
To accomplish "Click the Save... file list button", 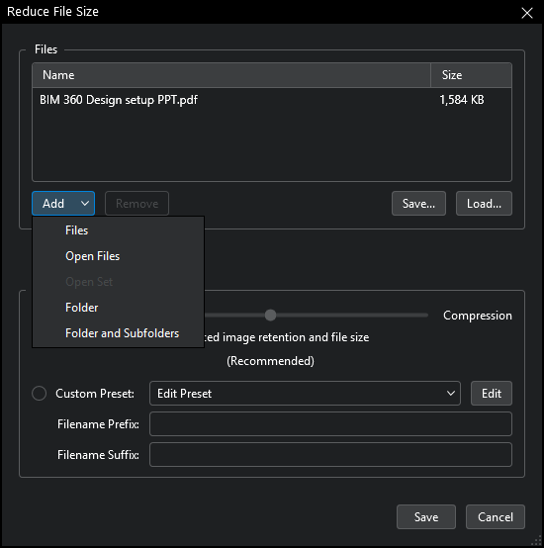I will [x=418, y=203].
